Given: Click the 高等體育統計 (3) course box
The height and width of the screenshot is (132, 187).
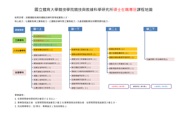Looking at the screenshot, I should pyautogui.click(x=47, y=41).
